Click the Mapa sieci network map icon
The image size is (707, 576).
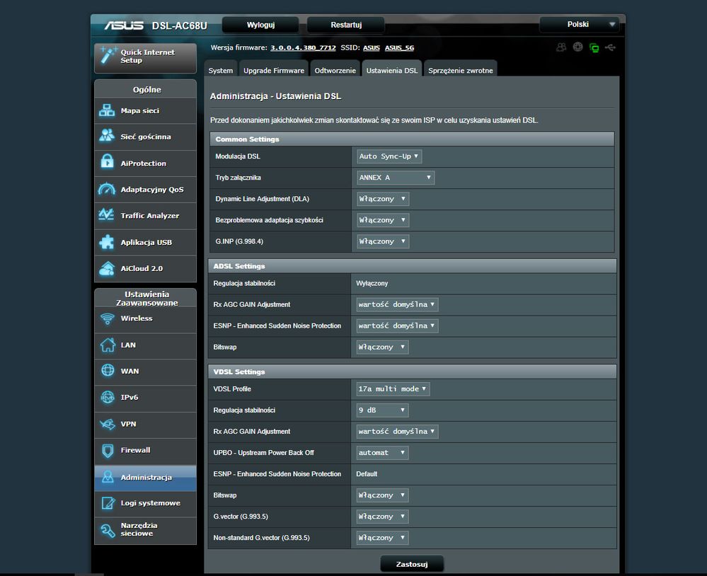click(x=107, y=111)
